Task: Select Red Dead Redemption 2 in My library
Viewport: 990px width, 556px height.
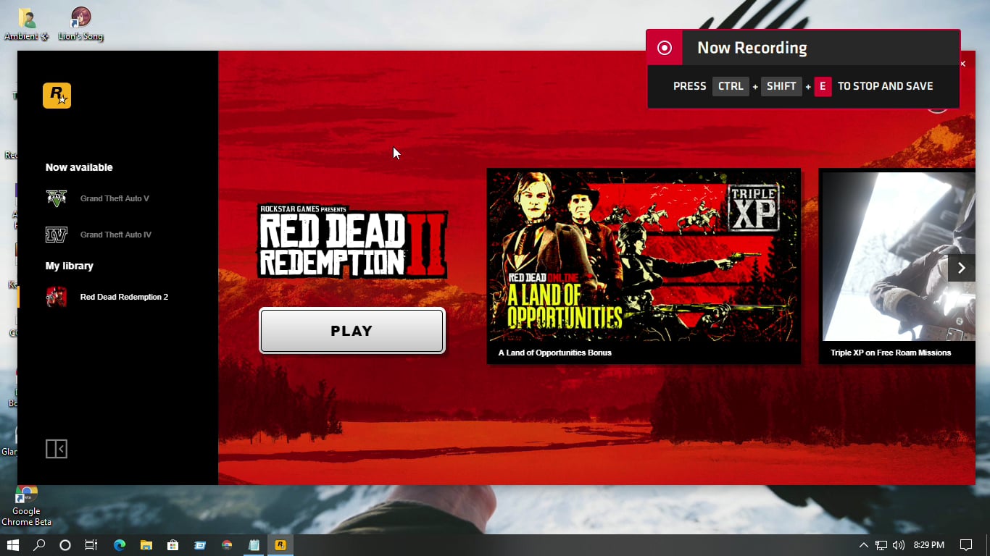Action: (x=124, y=297)
